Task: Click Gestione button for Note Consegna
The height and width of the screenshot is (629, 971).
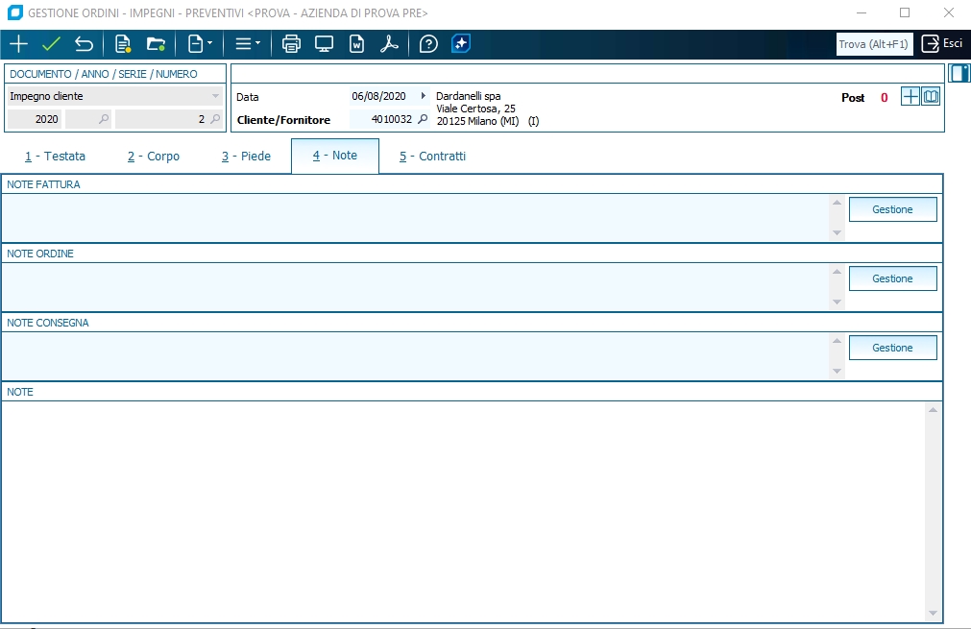Action: coord(892,348)
